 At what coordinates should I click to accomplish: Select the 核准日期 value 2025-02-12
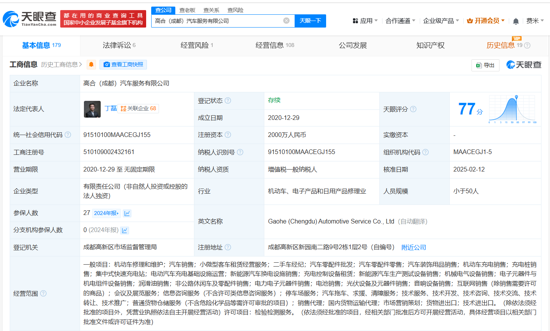point(469,169)
